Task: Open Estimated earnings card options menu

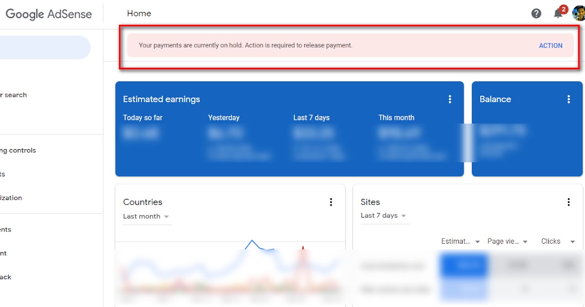Action: click(x=450, y=99)
